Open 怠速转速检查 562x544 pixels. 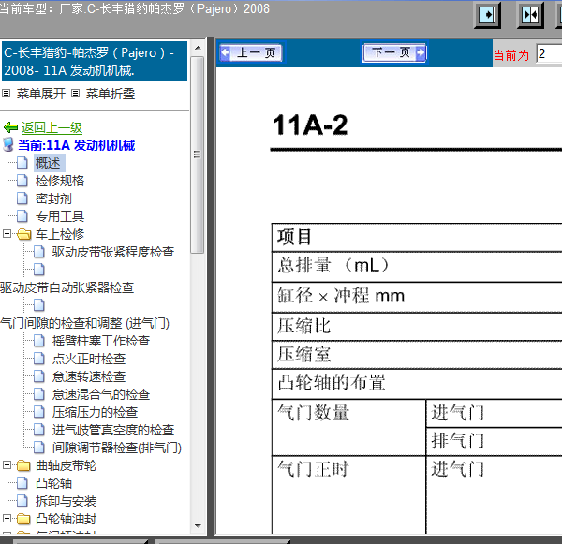click(x=89, y=376)
